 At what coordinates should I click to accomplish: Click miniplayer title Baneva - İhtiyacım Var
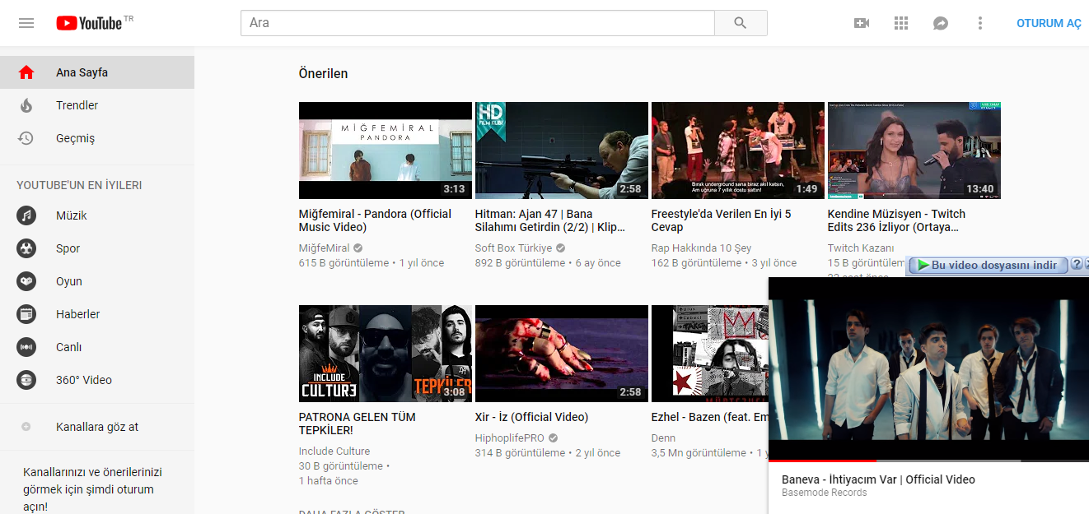click(878, 479)
